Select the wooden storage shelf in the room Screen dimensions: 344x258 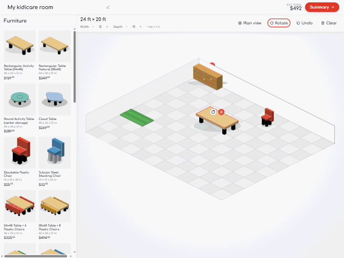(207, 77)
